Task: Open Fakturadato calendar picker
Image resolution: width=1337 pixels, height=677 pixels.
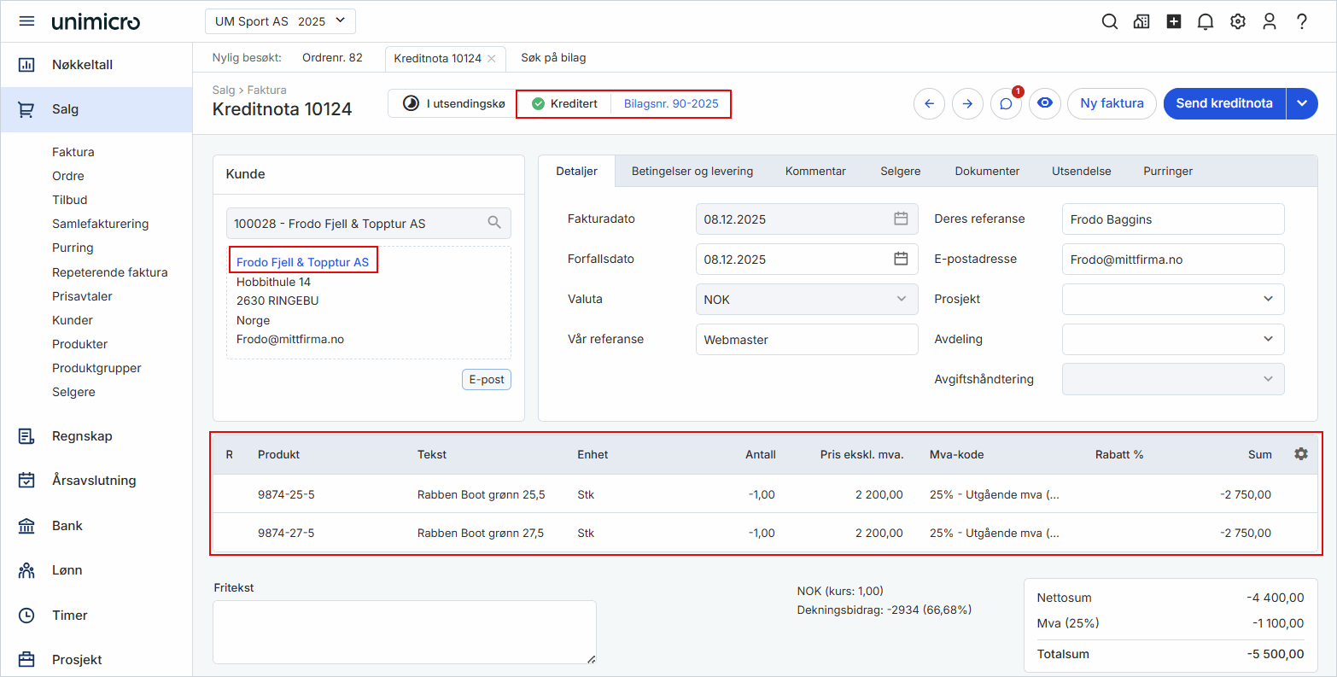Action: coord(901,219)
